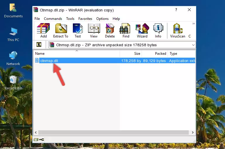Select the ctnmsp.dll file name
The image size is (225, 149).
click(x=49, y=61)
